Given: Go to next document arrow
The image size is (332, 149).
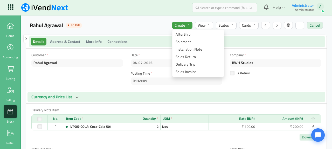Looking at the screenshot, I should 277,25.
